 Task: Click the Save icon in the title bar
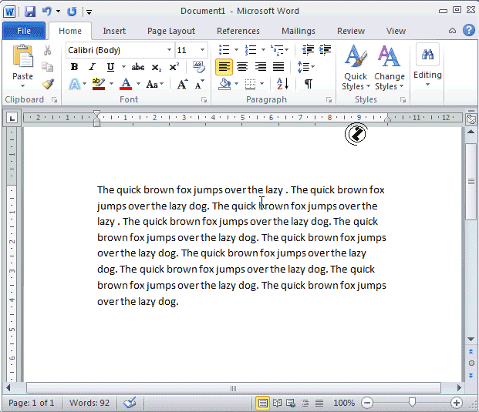(30, 12)
